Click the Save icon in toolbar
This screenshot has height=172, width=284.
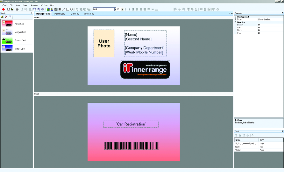point(12,9)
